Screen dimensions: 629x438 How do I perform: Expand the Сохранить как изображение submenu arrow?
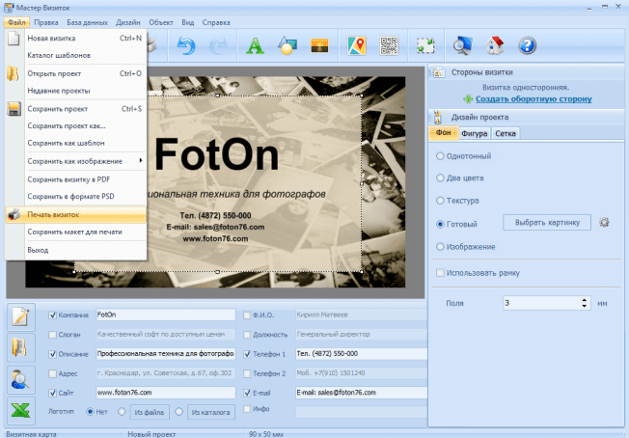pos(141,160)
